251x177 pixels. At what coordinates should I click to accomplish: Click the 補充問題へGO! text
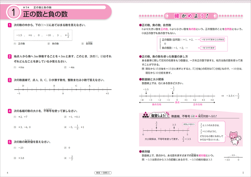click(x=207, y=116)
